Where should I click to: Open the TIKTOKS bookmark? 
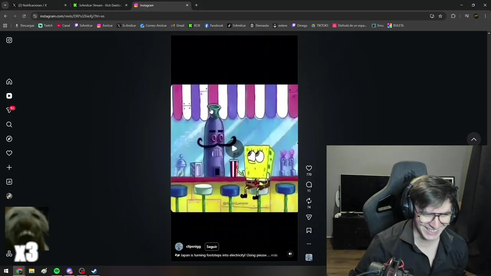[x=320, y=26]
